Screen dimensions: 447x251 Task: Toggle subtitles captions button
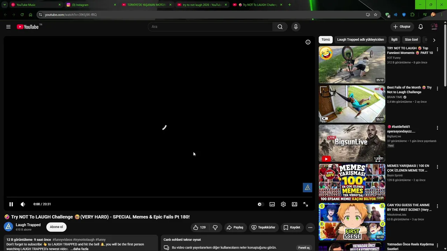pos(272,204)
